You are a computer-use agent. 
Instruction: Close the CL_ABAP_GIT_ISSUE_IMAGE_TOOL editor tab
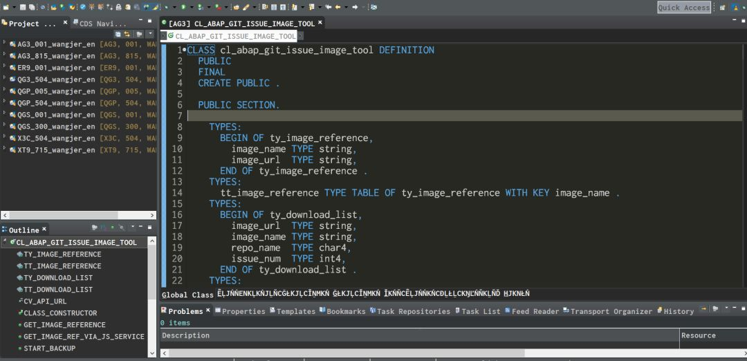tap(320, 23)
